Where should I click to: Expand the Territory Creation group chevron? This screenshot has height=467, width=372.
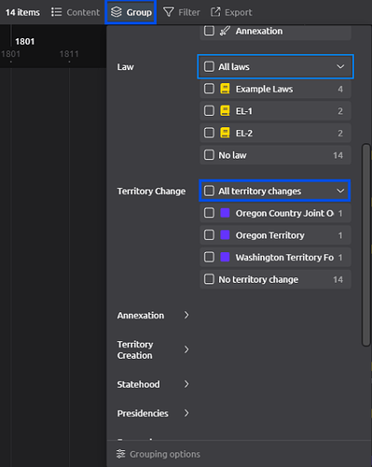coord(186,349)
